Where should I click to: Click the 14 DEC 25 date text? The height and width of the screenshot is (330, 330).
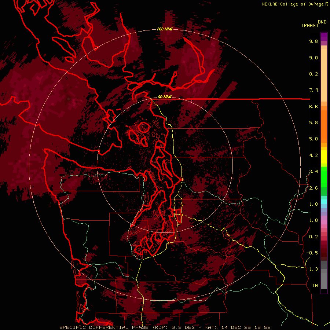[x=236, y=327]
